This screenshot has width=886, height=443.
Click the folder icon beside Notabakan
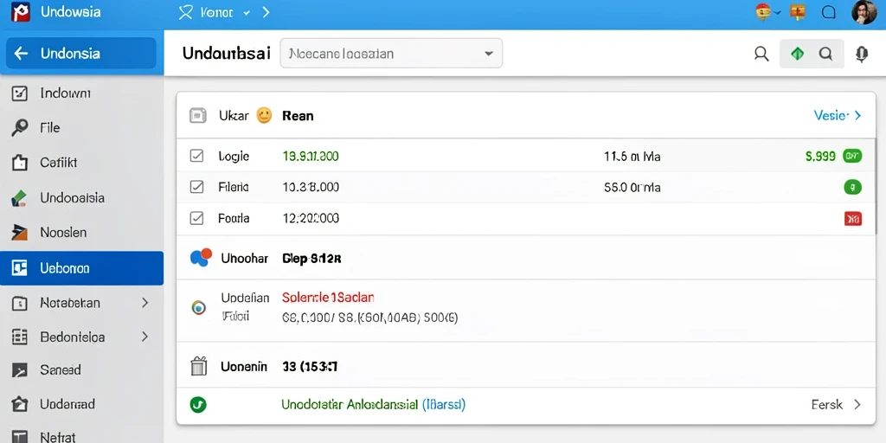19,304
